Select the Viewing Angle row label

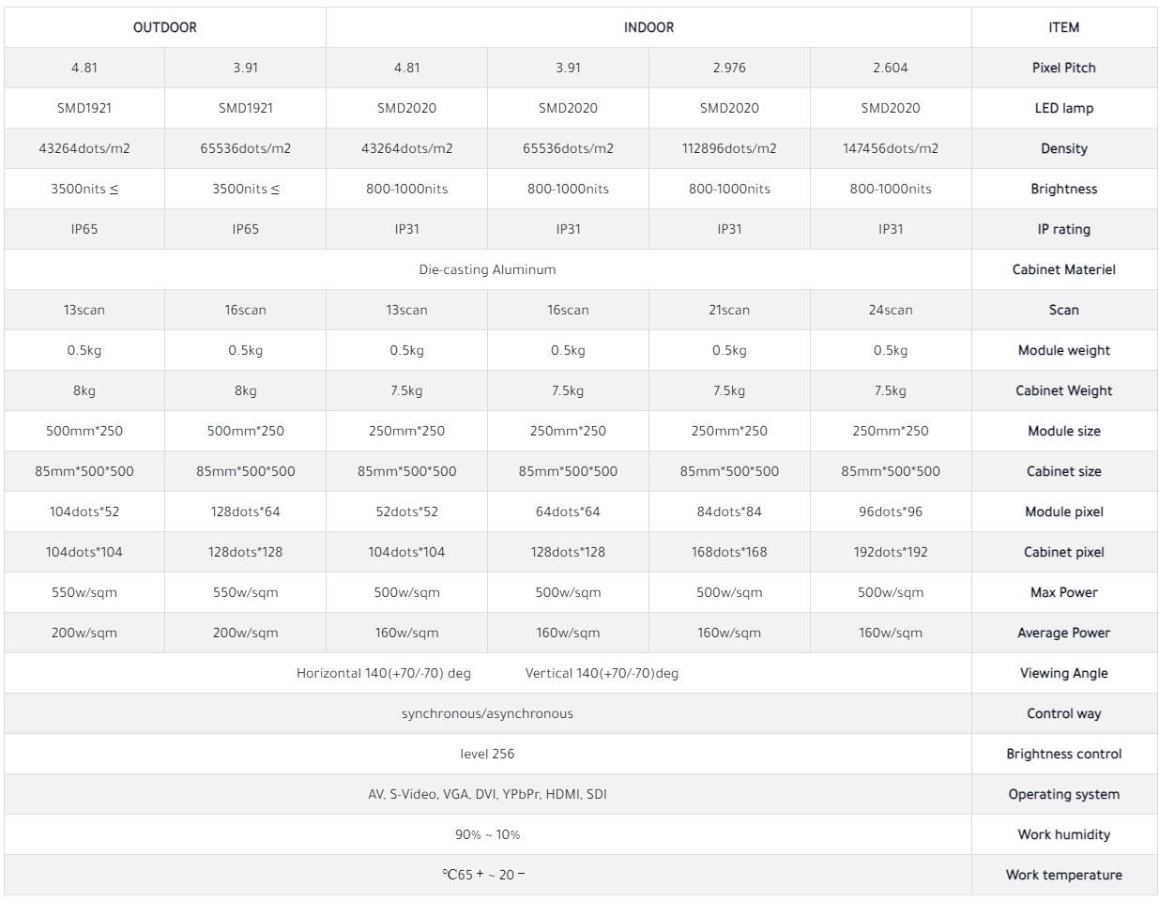pos(1063,673)
